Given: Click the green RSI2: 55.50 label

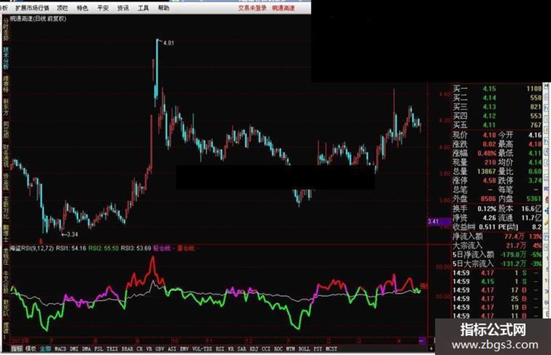Looking at the screenshot, I should tap(103, 248).
